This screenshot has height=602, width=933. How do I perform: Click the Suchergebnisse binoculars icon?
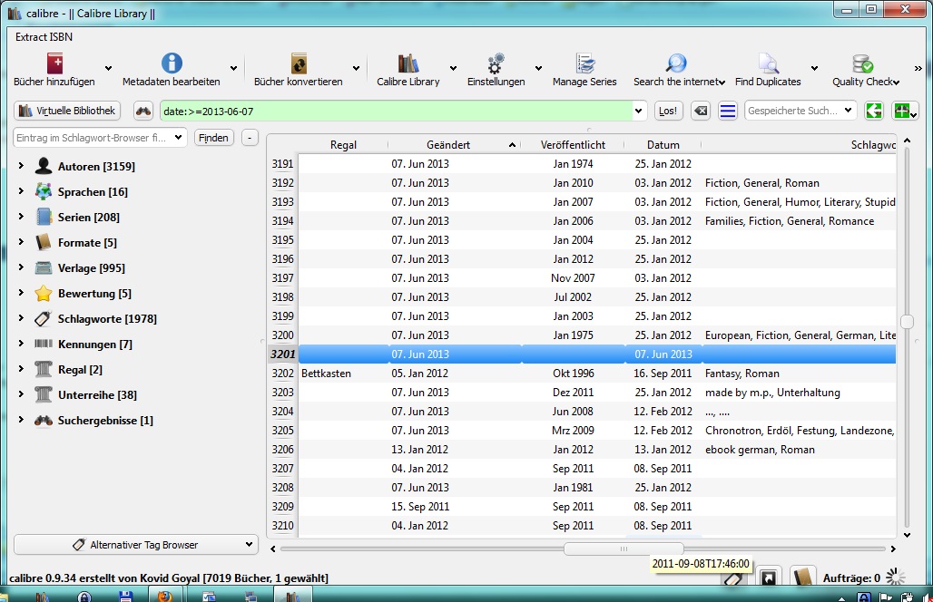coord(44,420)
